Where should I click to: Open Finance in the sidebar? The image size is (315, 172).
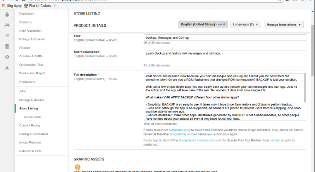click(25, 48)
